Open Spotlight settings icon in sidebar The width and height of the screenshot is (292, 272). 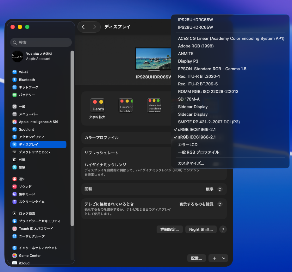tap(15, 129)
